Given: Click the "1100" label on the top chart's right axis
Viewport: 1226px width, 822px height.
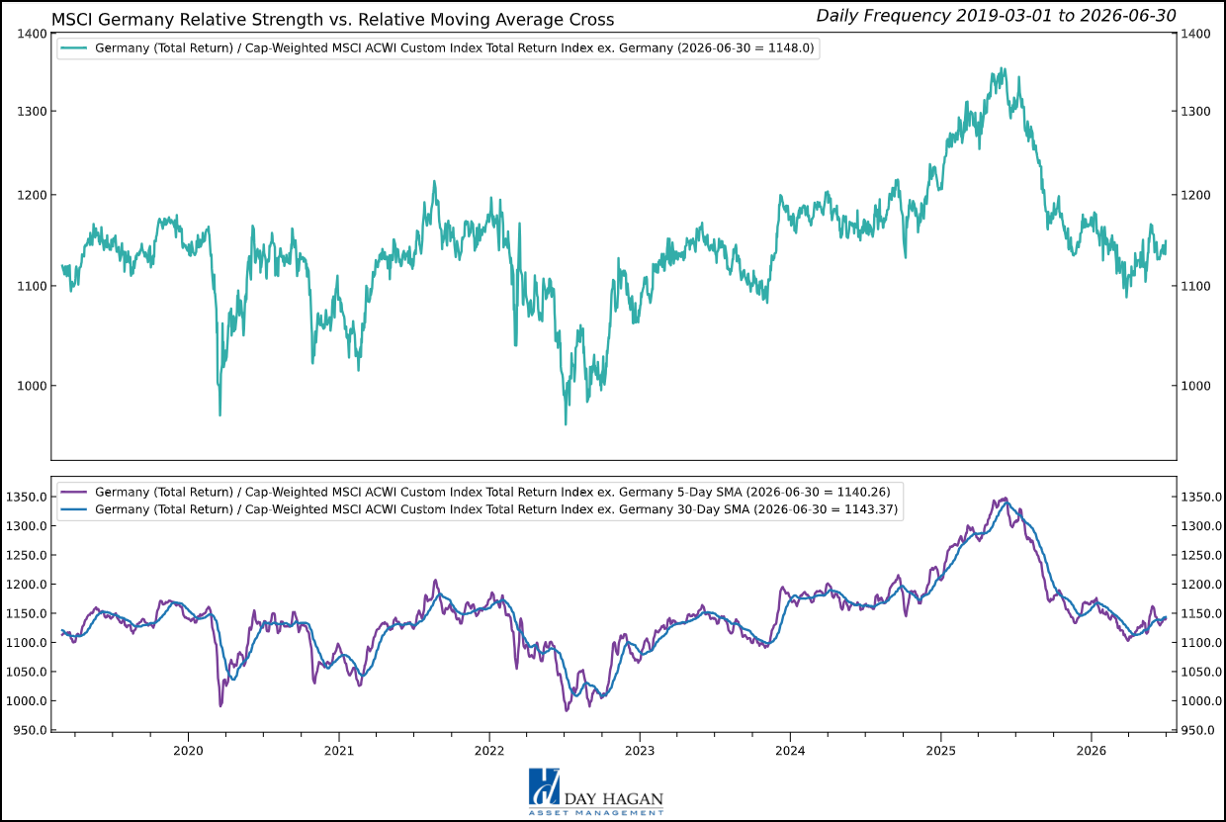Looking at the screenshot, I should (1196, 286).
